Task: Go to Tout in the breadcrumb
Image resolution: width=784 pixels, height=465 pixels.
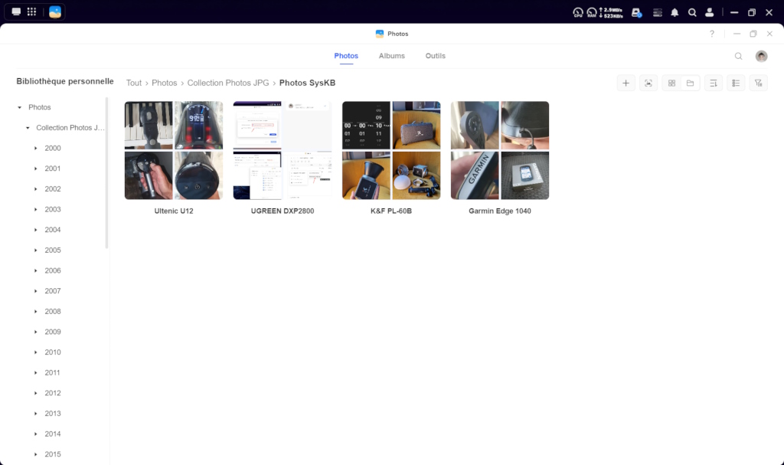Action: 133,83
